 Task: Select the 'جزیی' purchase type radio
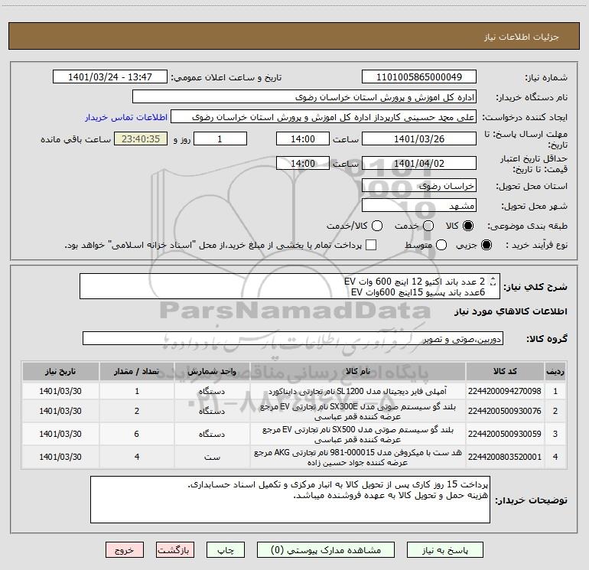pos(486,245)
